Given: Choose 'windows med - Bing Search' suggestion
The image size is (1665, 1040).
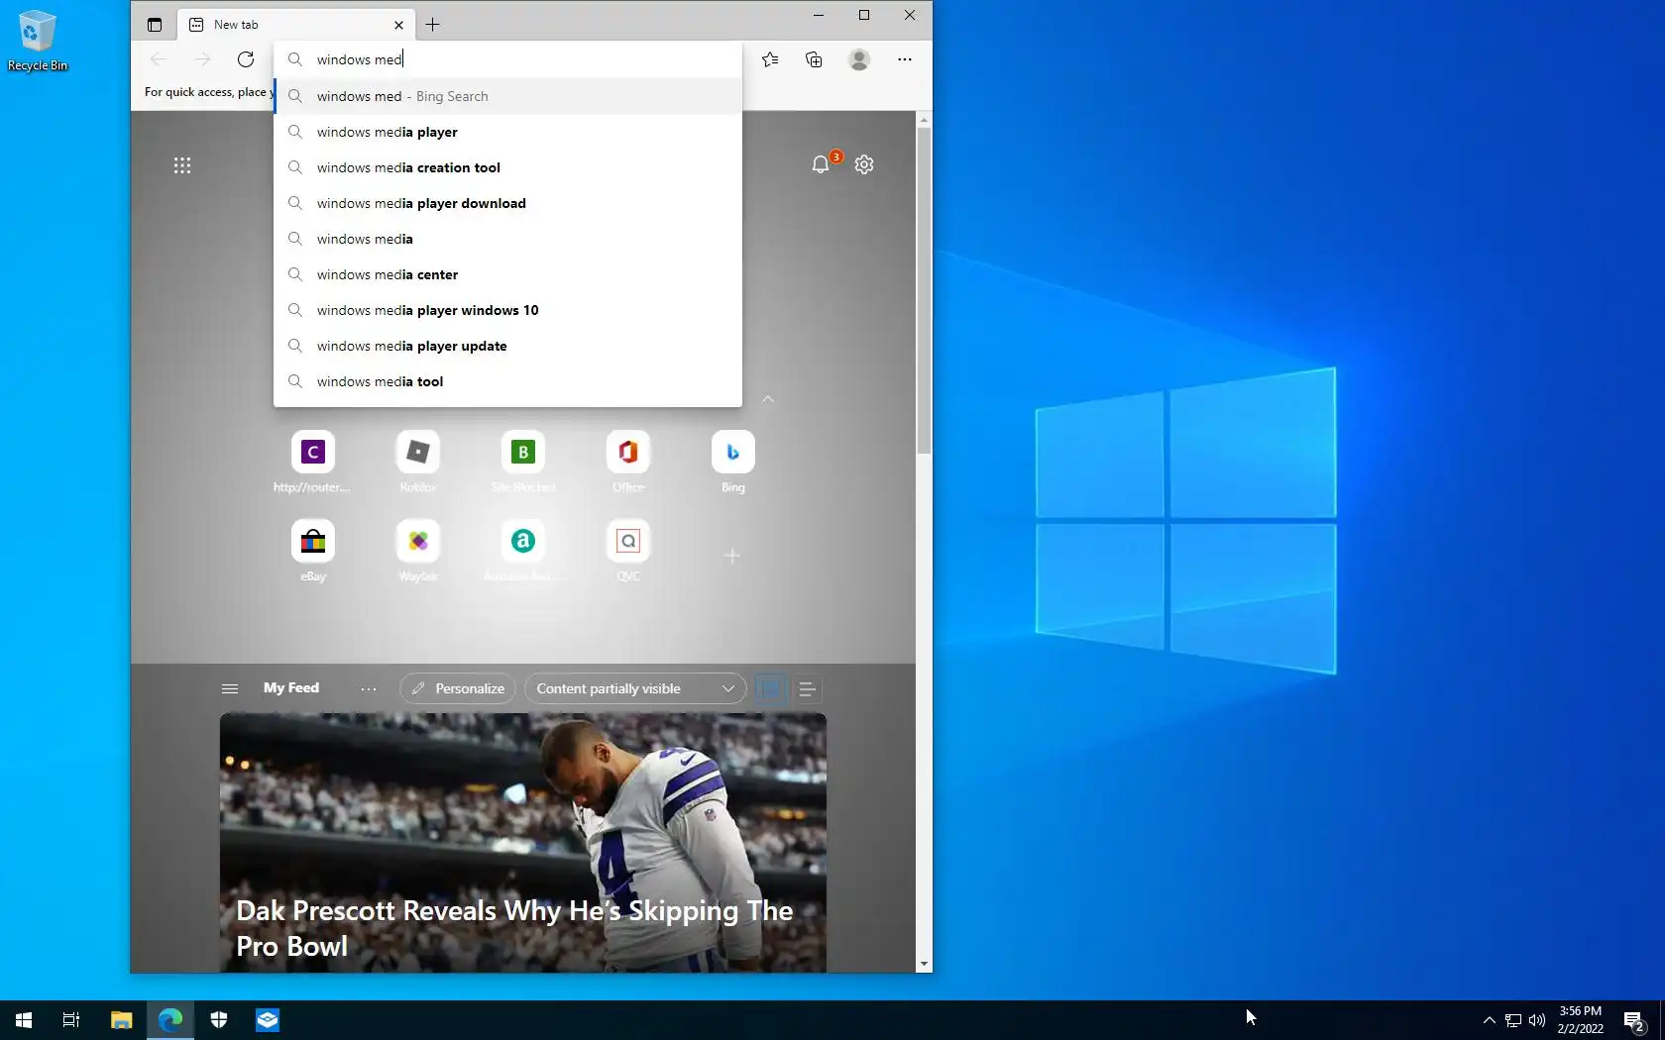Looking at the screenshot, I should (x=507, y=96).
